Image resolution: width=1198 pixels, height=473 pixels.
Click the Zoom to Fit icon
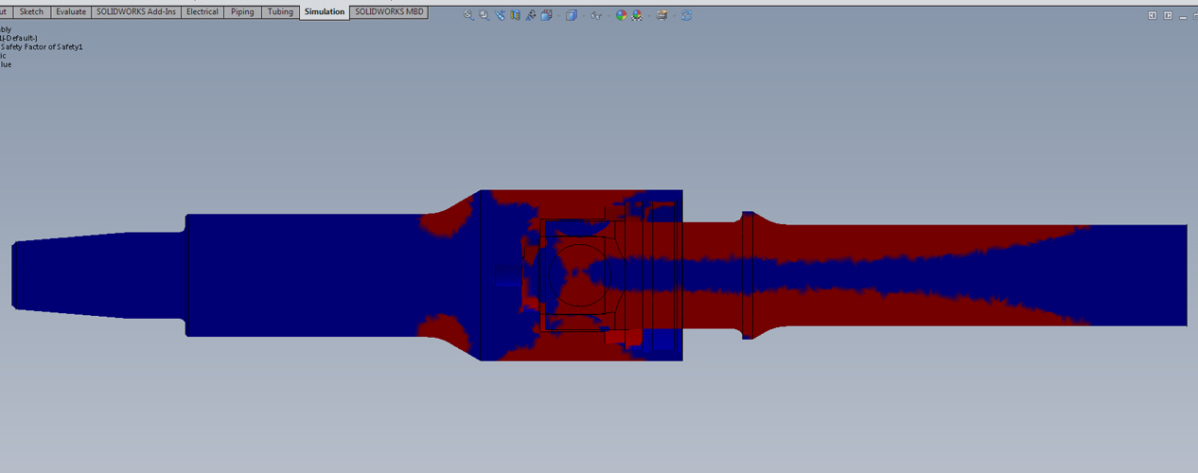coord(468,15)
